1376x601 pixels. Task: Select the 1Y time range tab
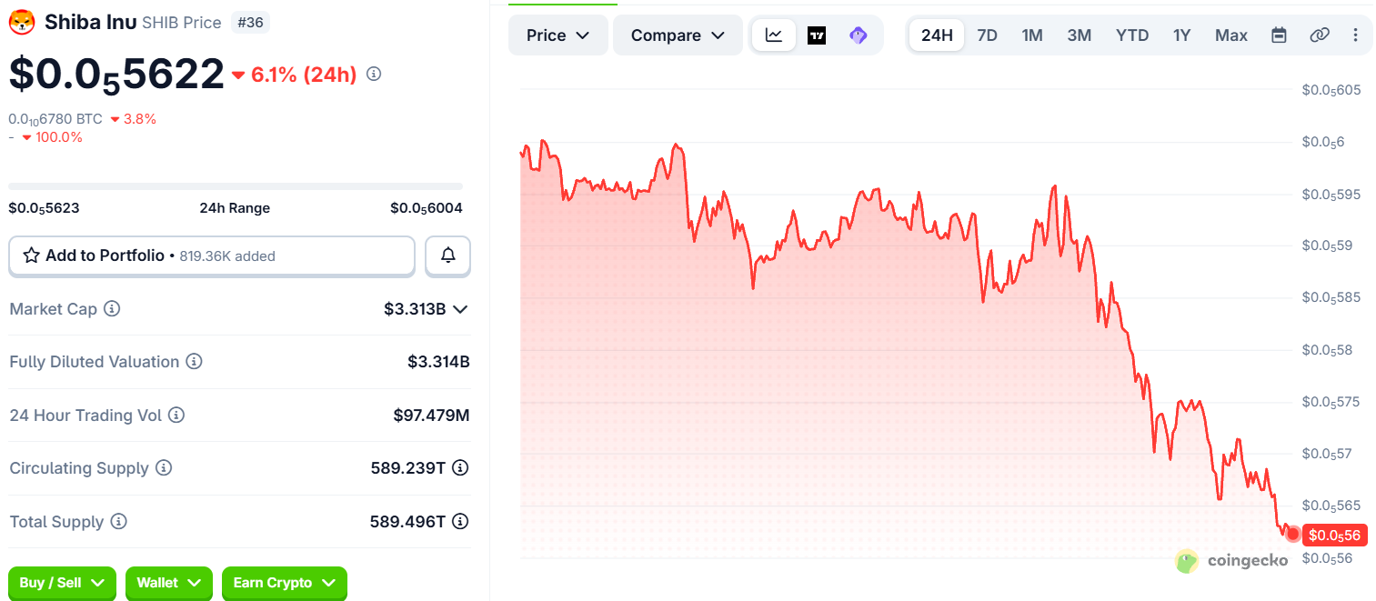[1181, 35]
